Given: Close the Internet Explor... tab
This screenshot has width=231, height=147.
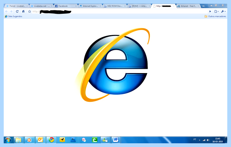Looking at the screenshot, I should (x=100, y=6).
